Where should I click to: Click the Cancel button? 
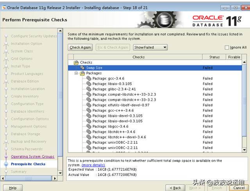coord(239,188)
